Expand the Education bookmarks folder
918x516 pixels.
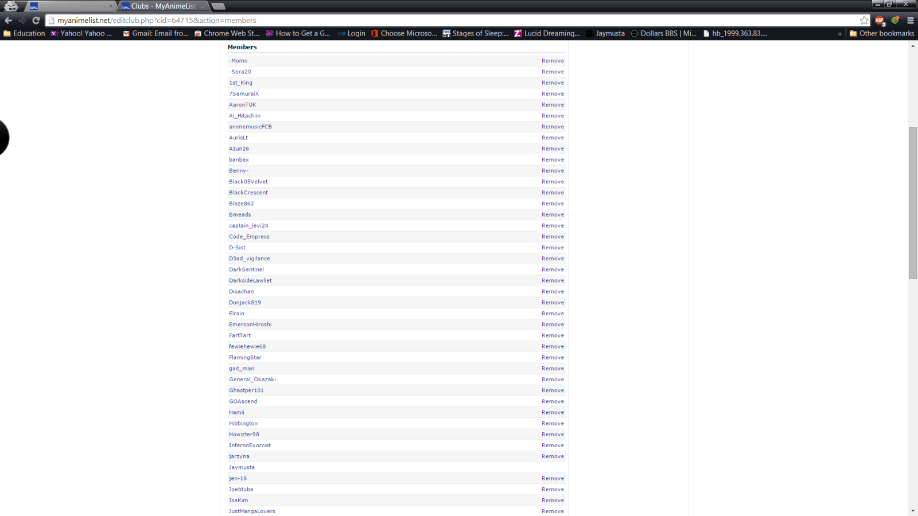tap(24, 33)
